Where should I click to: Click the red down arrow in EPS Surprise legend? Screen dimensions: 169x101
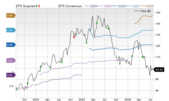pos(39,6)
